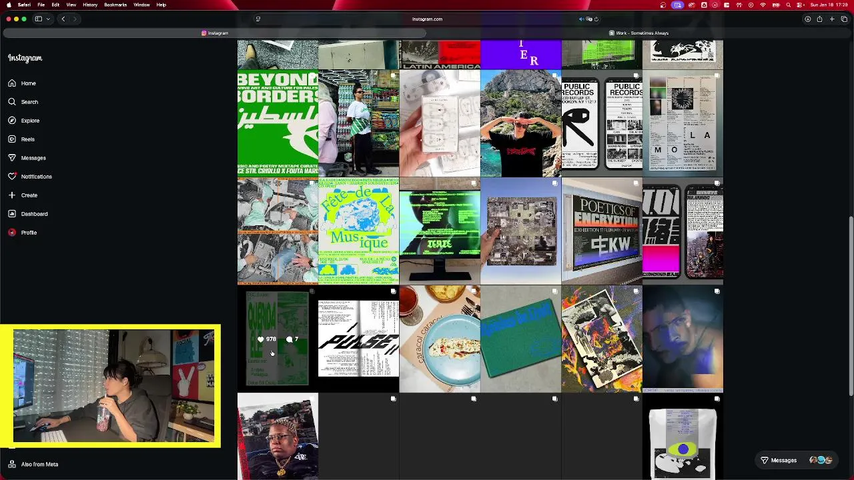
Task: Click Safari's back arrow button
Action: point(63,19)
